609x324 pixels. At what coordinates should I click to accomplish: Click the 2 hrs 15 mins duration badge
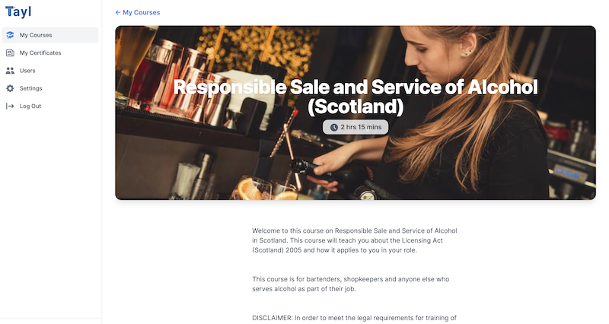pos(356,127)
